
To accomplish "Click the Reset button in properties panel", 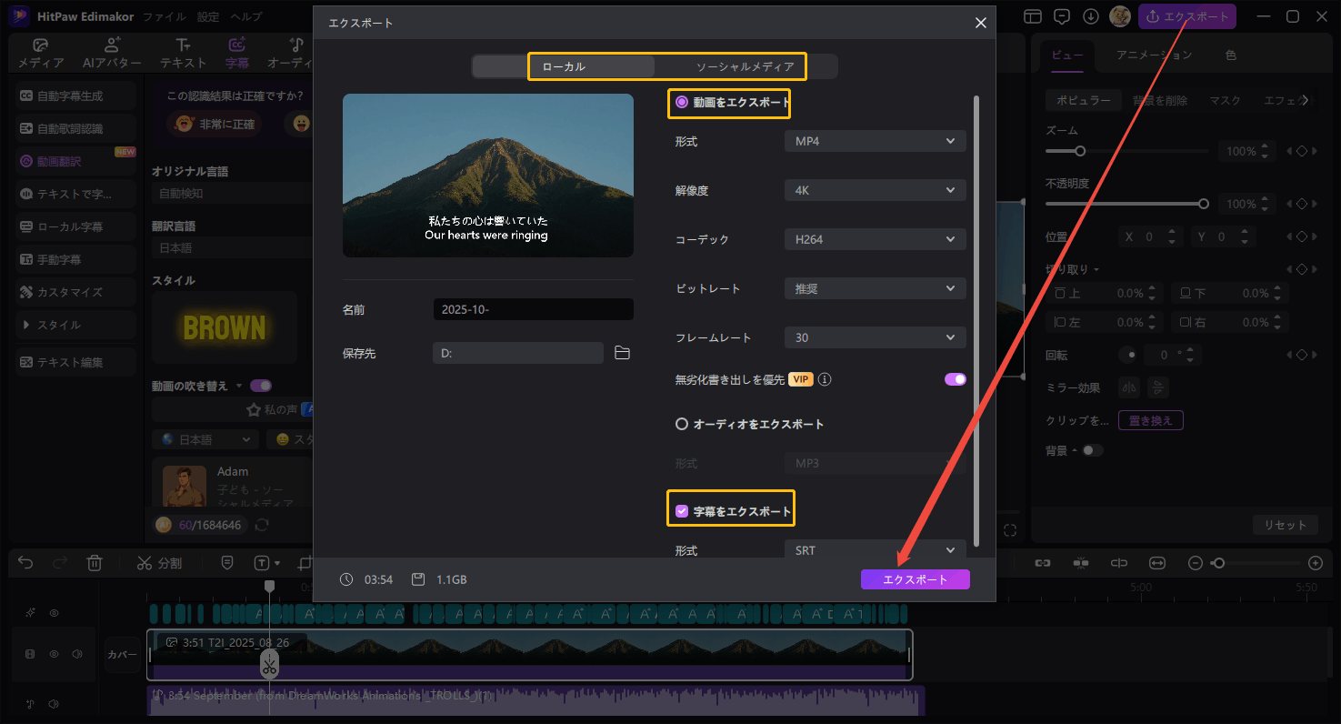I will click(1285, 525).
